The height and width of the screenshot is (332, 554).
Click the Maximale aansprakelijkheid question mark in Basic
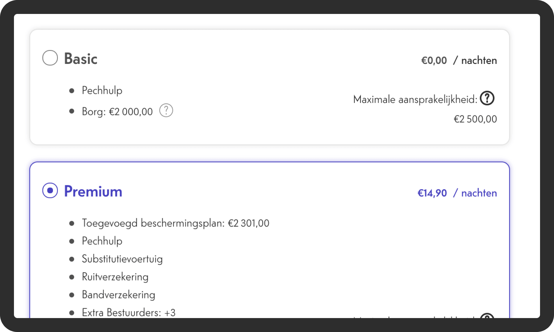pyautogui.click(x=487, y=98)
